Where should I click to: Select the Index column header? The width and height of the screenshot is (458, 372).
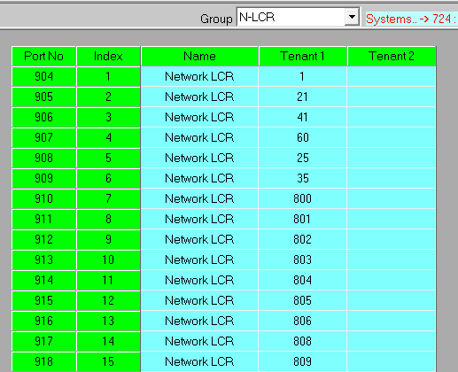click(x=108, y=56)
